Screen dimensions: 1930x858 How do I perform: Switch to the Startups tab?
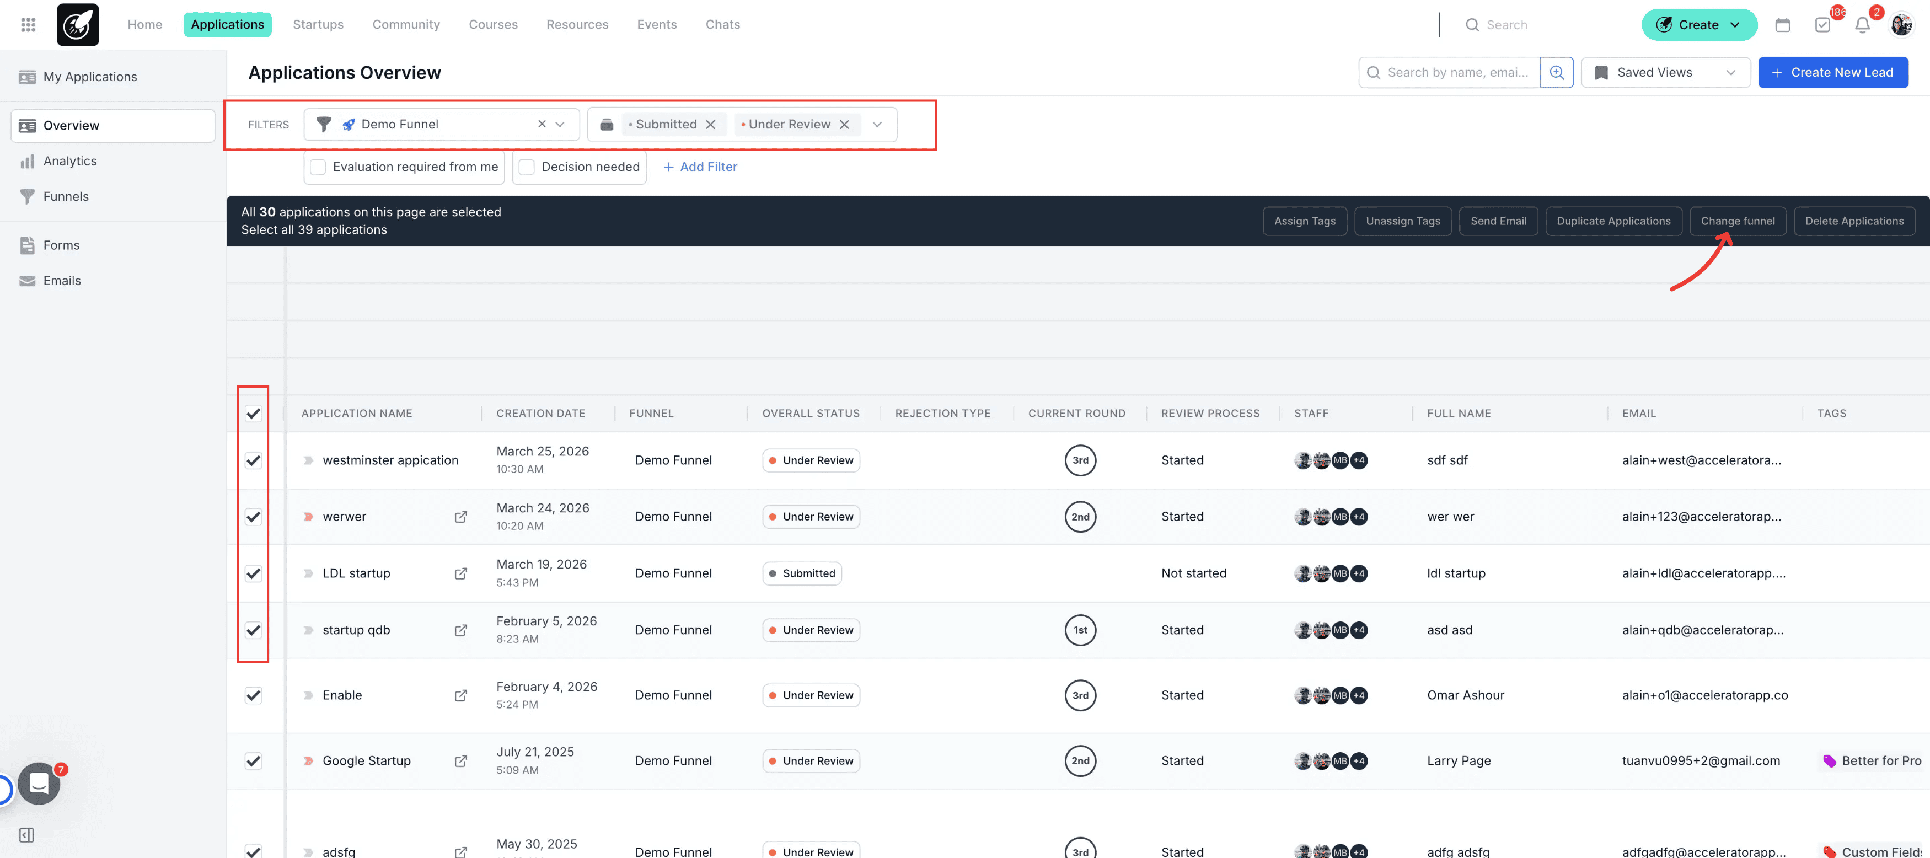(x=318, y=24)
